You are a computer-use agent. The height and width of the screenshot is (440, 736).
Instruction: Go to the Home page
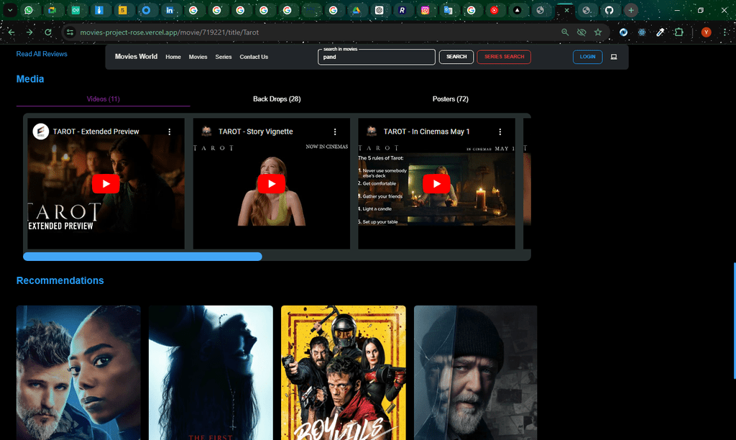coord(173,57)
